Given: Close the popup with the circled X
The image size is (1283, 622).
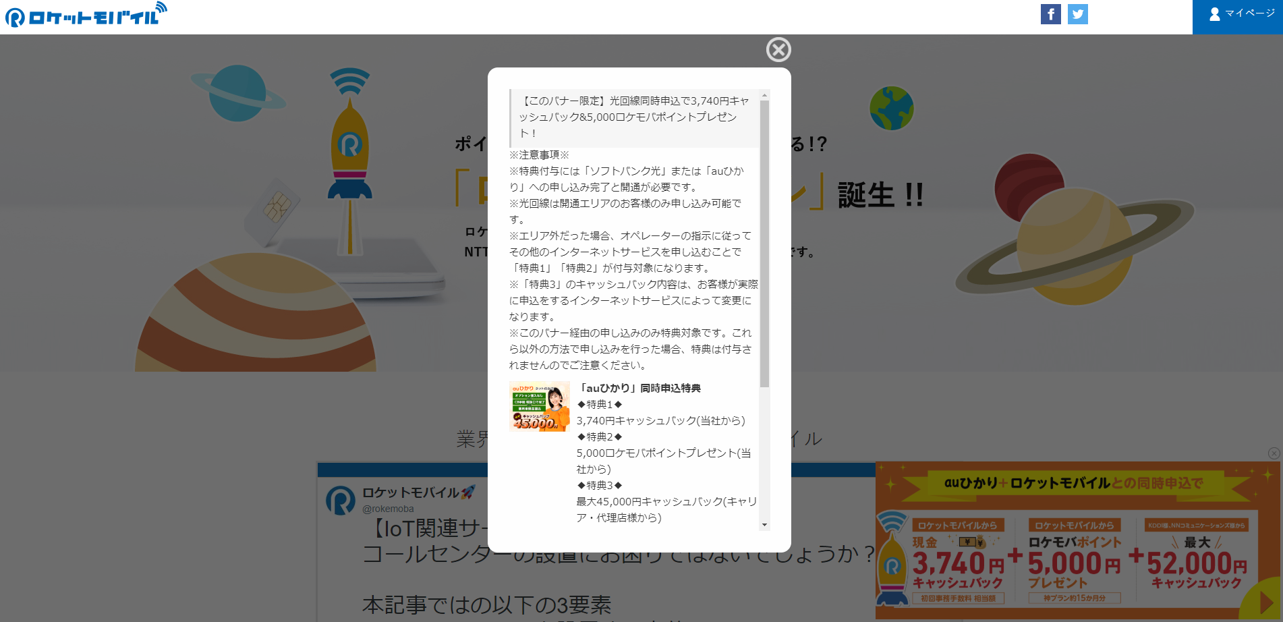Looking at the screenshot, I should pos(778,49).
